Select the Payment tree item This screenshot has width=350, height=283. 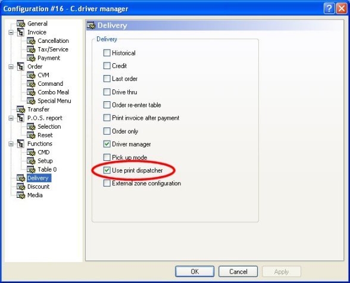pyautogui.click(x=49, y=58)
